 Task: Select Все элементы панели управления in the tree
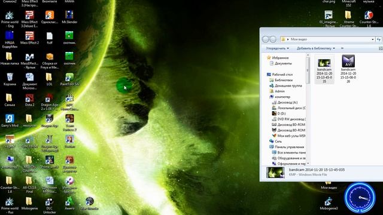point(288,153)
